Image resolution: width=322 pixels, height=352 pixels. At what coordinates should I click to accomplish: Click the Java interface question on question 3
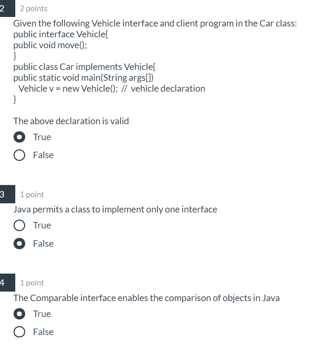coord(115,209)
